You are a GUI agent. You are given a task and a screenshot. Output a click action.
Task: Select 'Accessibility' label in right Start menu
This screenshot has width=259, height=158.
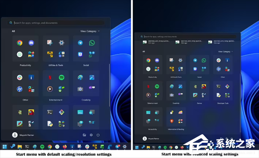coord(152,129)
